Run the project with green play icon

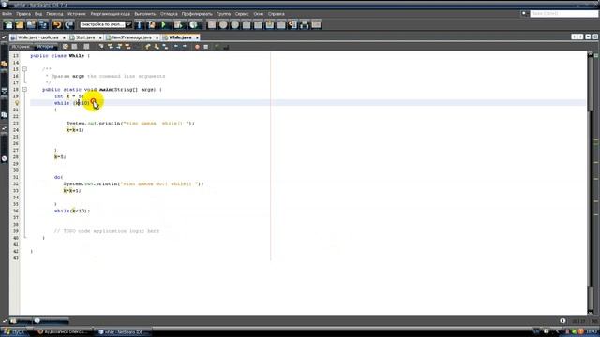coord(164,25)
